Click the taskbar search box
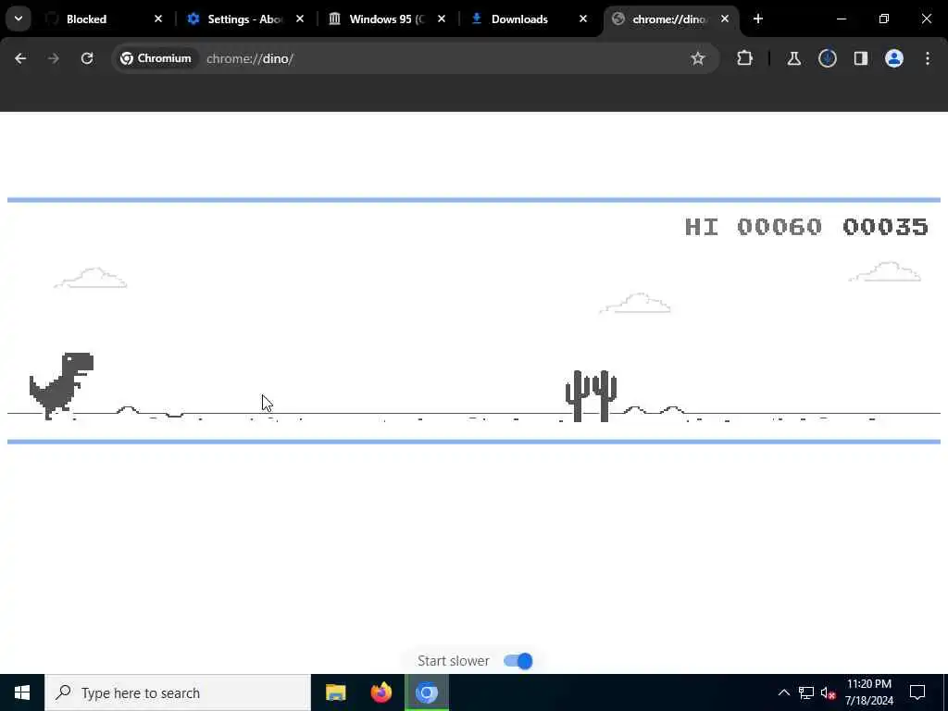948x711 pixels. pos(178,692)
